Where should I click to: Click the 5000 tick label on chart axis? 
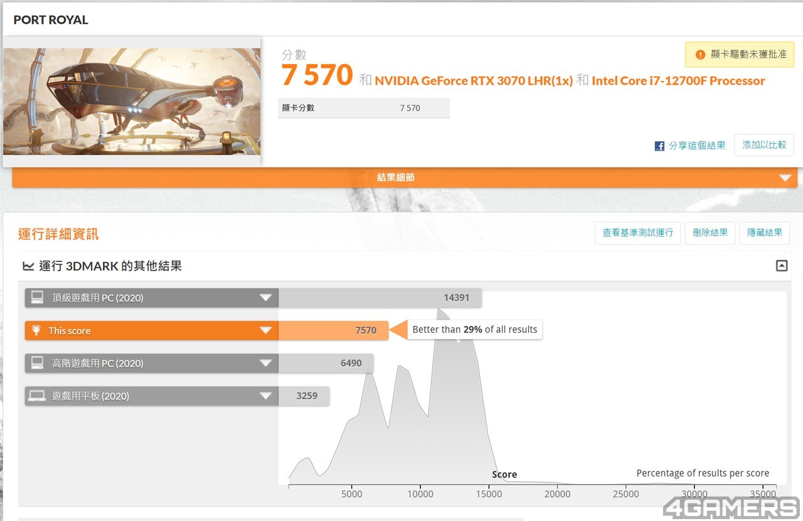pos(352,494)
